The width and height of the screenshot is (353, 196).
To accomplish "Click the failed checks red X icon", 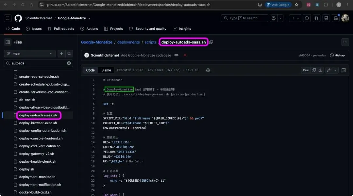I will 185,55.
